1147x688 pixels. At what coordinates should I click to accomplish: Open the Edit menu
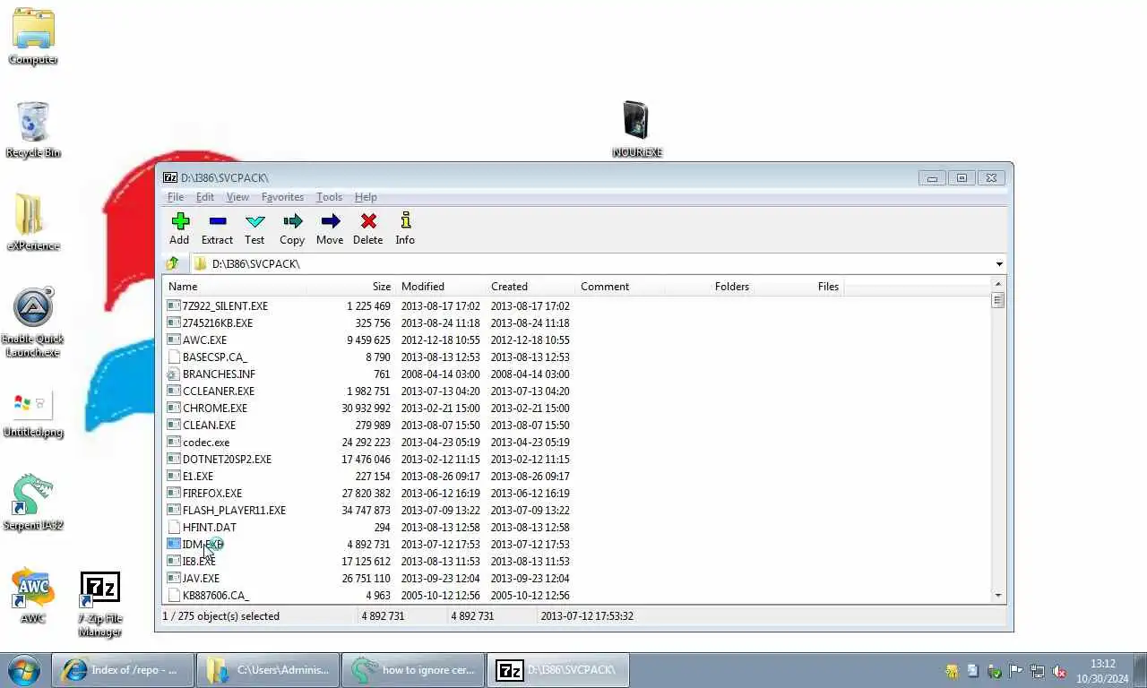click(205, 197)
